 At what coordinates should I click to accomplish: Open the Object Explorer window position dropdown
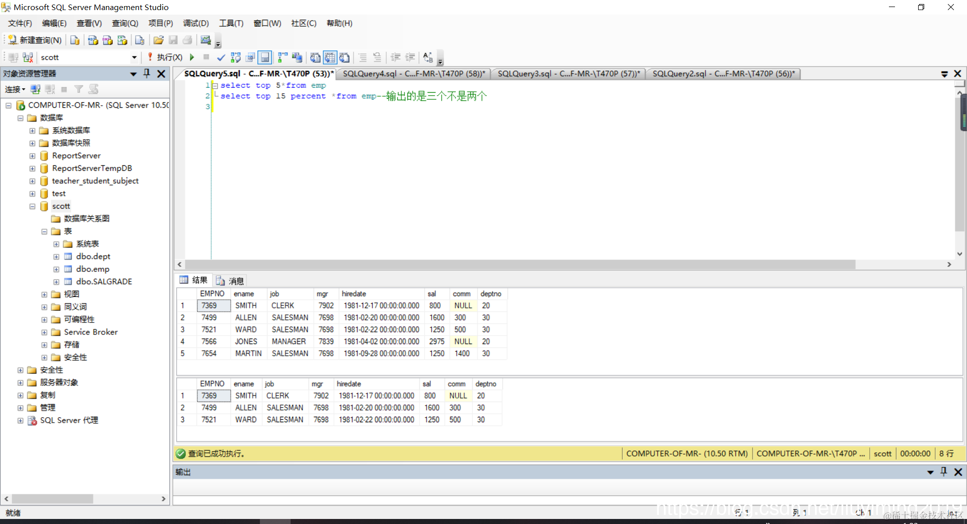(x=133, y=74)
